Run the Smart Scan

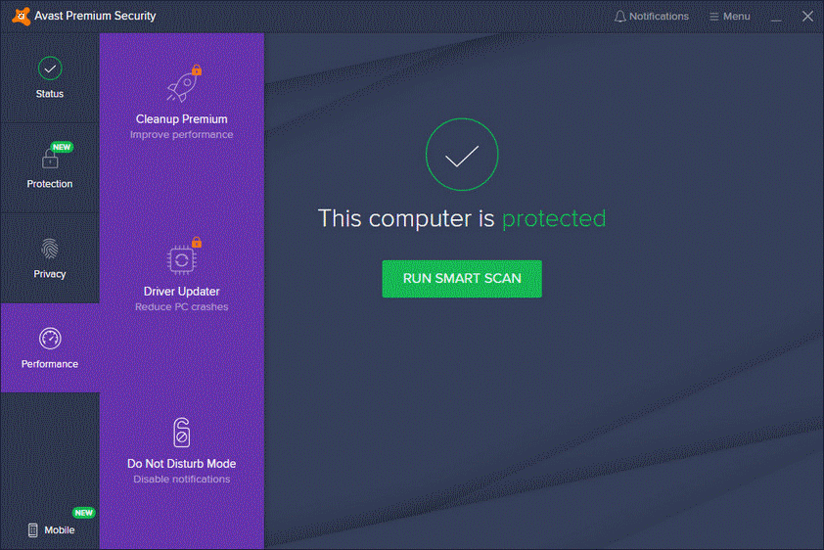click(462, 279)
